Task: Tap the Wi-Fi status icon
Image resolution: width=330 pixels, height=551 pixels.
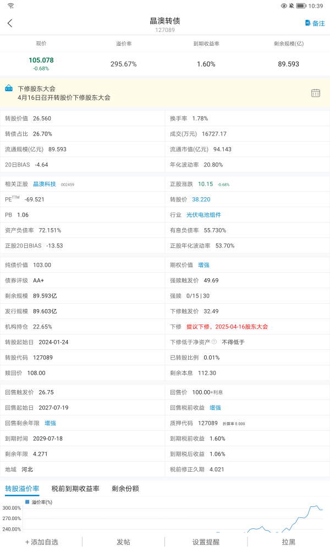Action: click(x=11, y=6)
